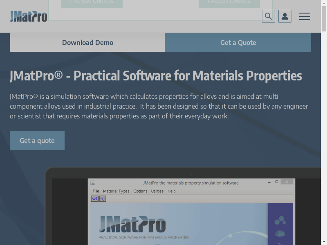Click the JMatPro logo in the header
Screen dimensions: 327x245
coord(29,16)
